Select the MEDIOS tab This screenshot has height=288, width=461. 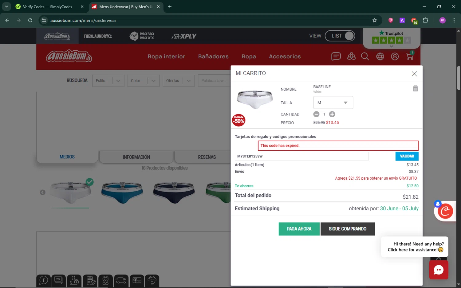coord(67,157)
